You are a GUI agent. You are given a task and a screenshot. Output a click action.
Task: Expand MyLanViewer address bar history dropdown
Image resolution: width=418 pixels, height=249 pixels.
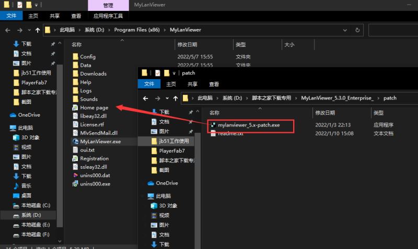(x=345, y=30)
